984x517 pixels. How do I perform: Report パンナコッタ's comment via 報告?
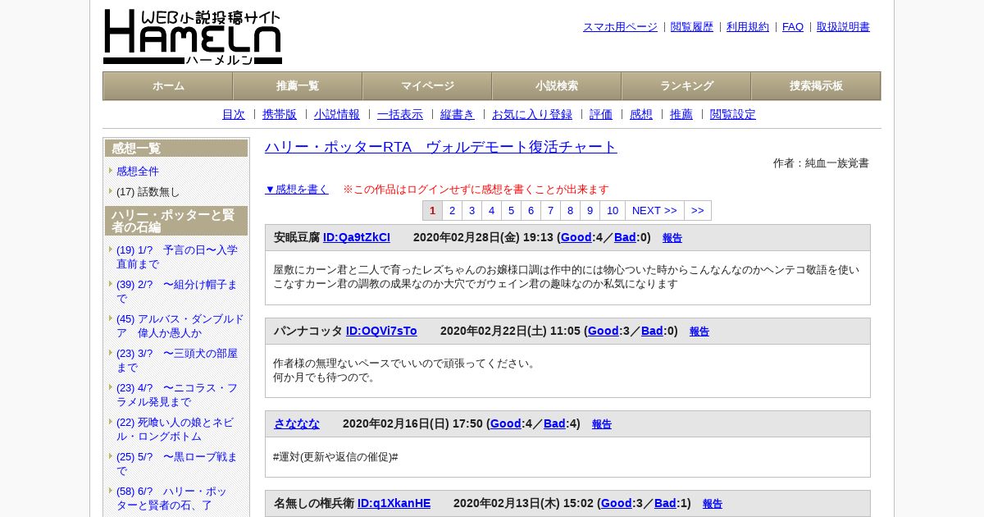(x=699, y=332)
